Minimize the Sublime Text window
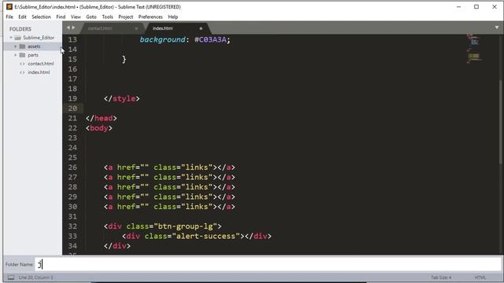Viewport: 504px width, 283px height. 458,7
